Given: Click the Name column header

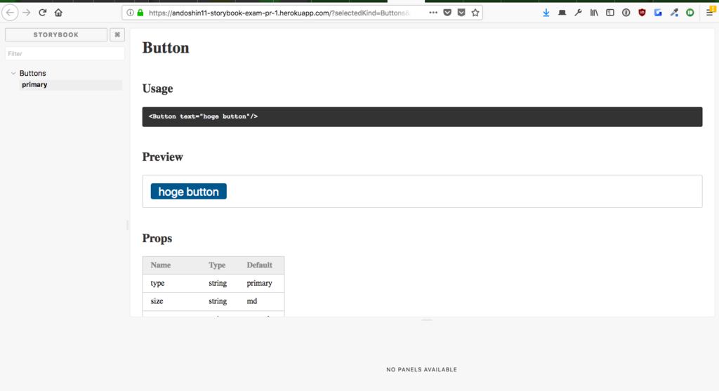Looking at the screenshot, I should (161, 265).
